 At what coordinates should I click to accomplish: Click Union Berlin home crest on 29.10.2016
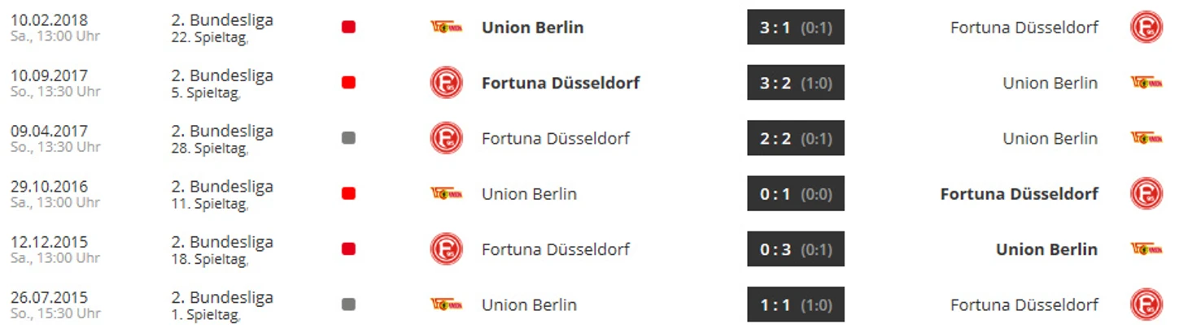(x=446, y=193)
